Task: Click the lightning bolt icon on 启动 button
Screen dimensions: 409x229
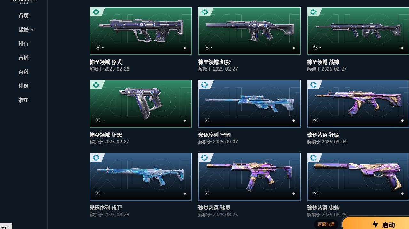Action: click(x=375, y=224)
